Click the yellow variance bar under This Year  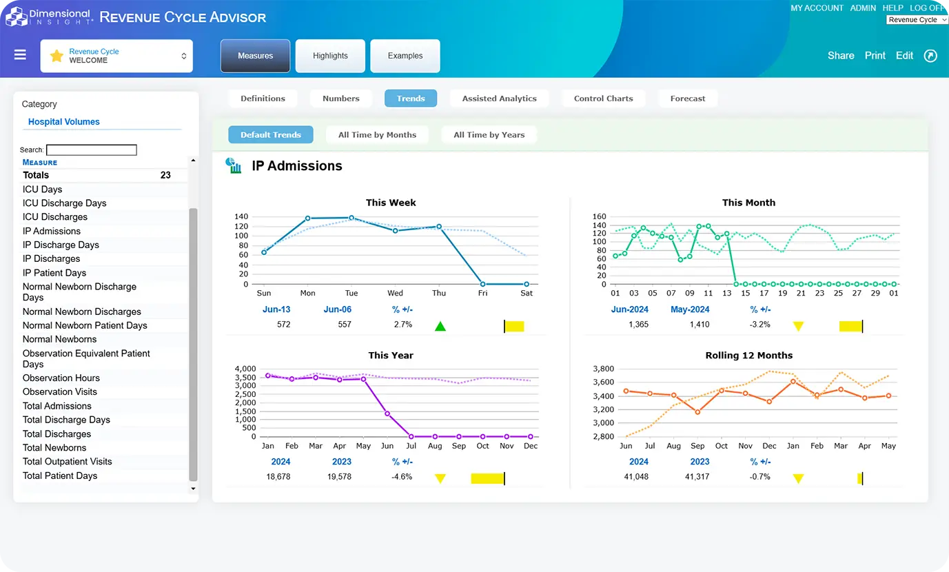tap(487, 478)
